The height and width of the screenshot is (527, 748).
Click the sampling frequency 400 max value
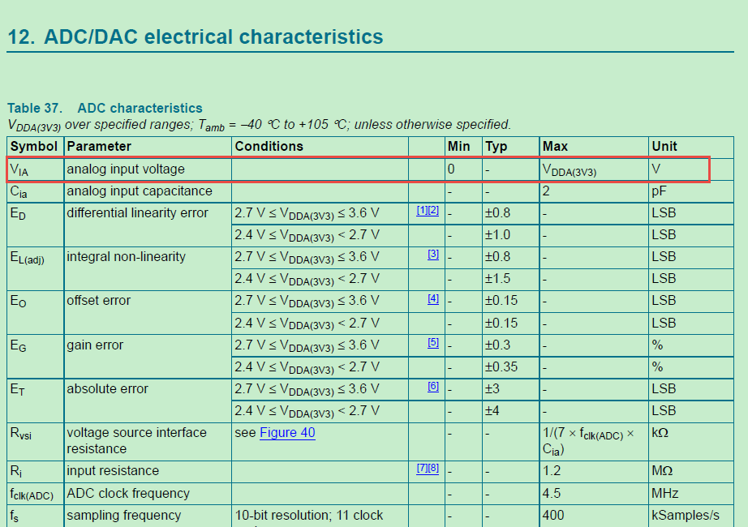tap(553, 515)
